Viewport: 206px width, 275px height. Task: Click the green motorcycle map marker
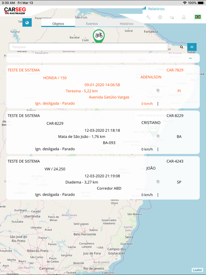click(99, 36)
